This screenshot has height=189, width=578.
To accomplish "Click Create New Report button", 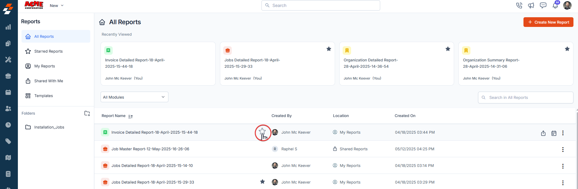I will point(548,22).
